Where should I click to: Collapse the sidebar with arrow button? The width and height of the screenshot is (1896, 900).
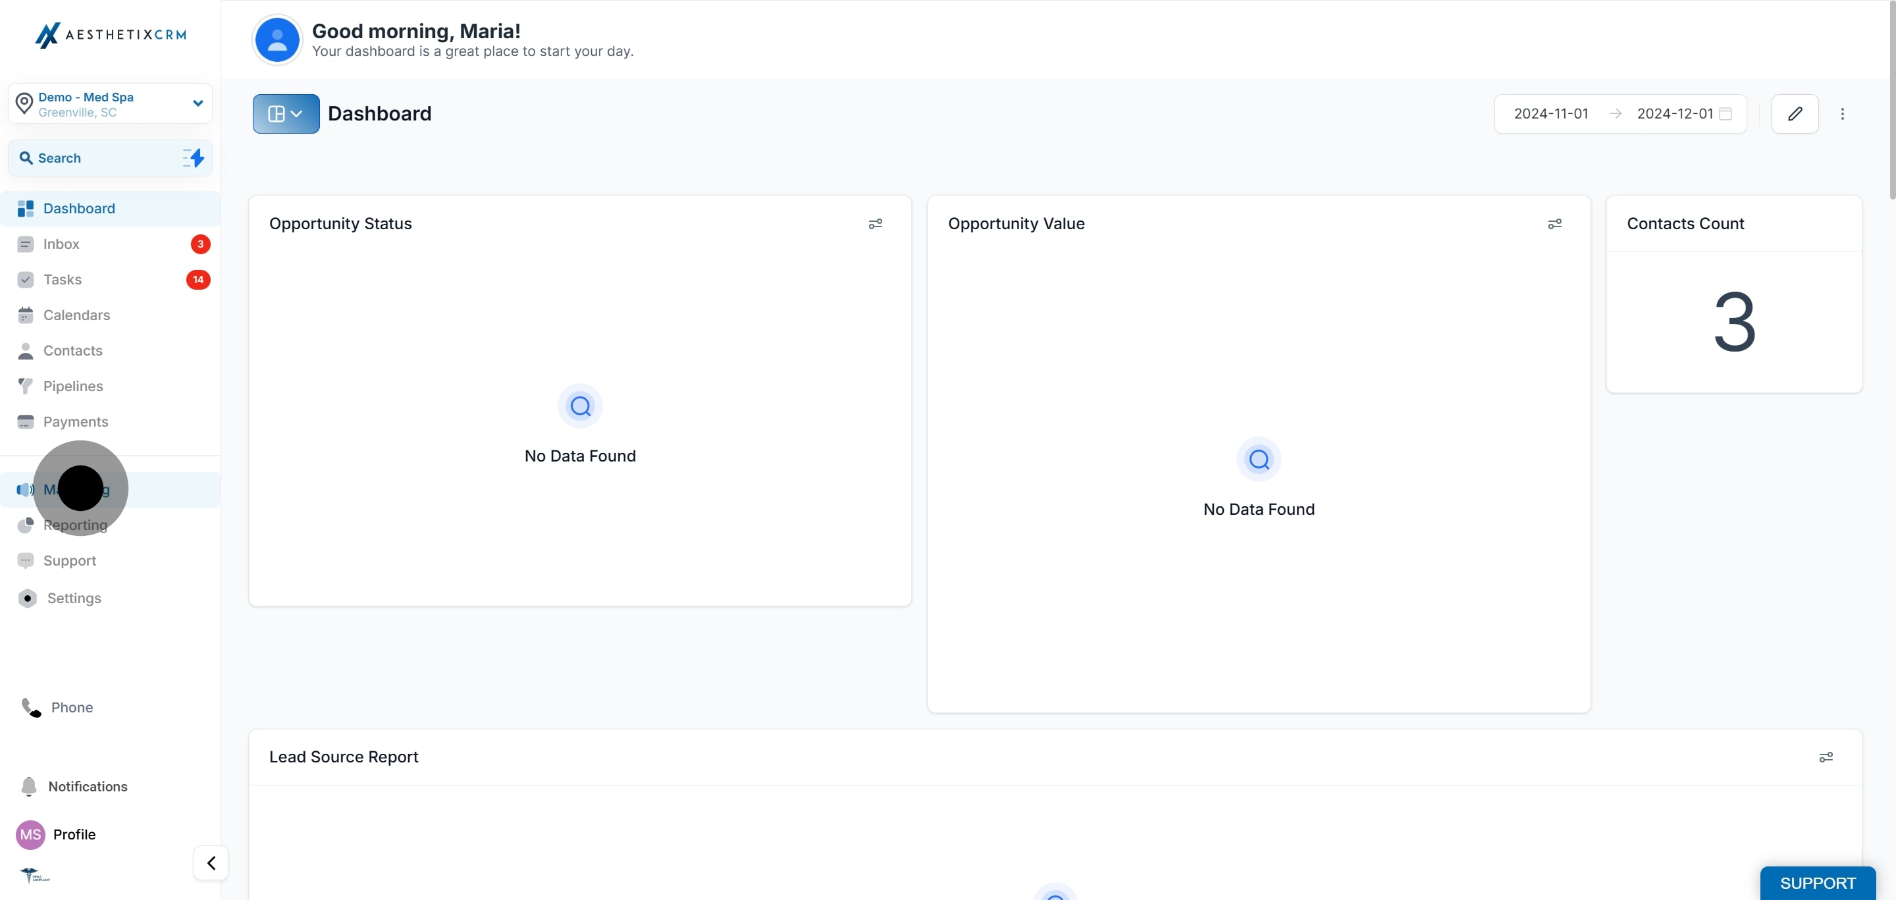(x=211, y=862)
